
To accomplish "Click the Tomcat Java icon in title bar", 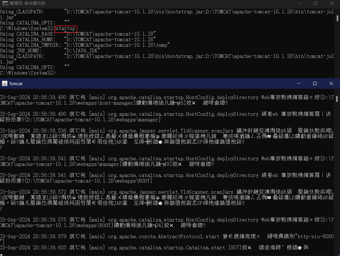I will point(4,83).
